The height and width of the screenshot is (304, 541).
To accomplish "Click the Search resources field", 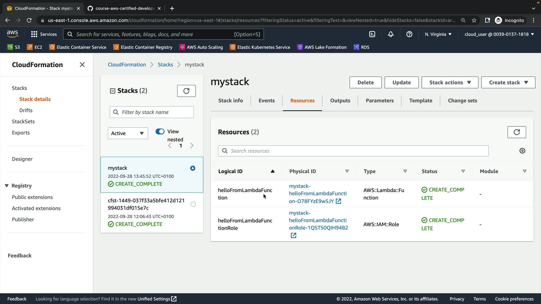I will [353, 151].
